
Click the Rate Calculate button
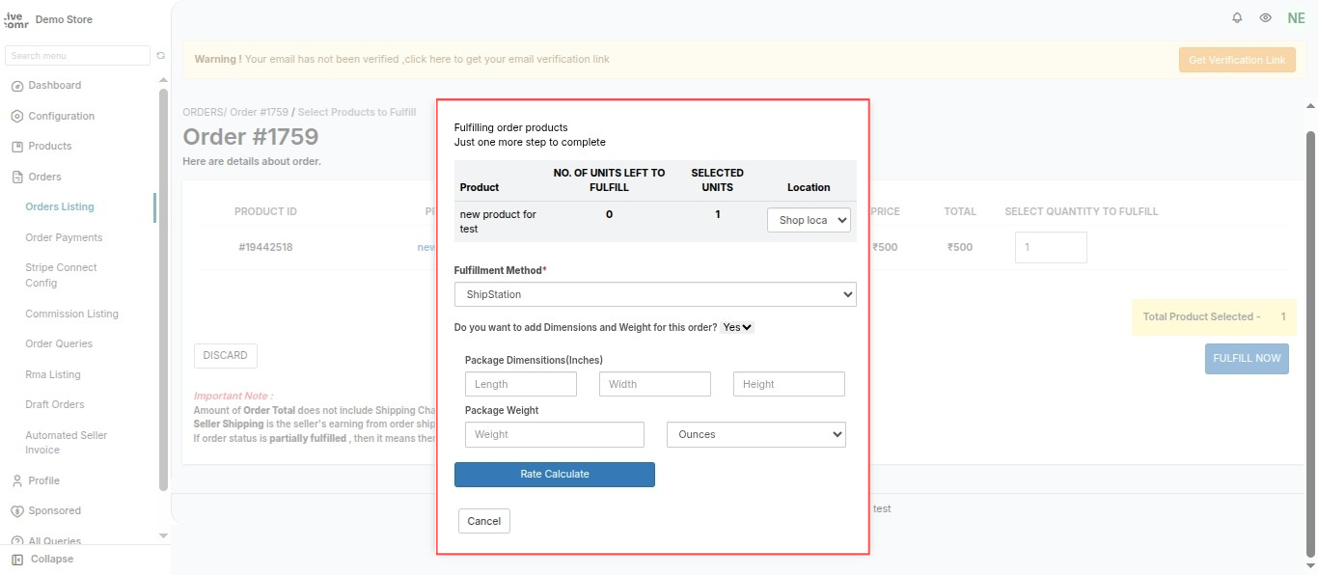pos(555,475)
